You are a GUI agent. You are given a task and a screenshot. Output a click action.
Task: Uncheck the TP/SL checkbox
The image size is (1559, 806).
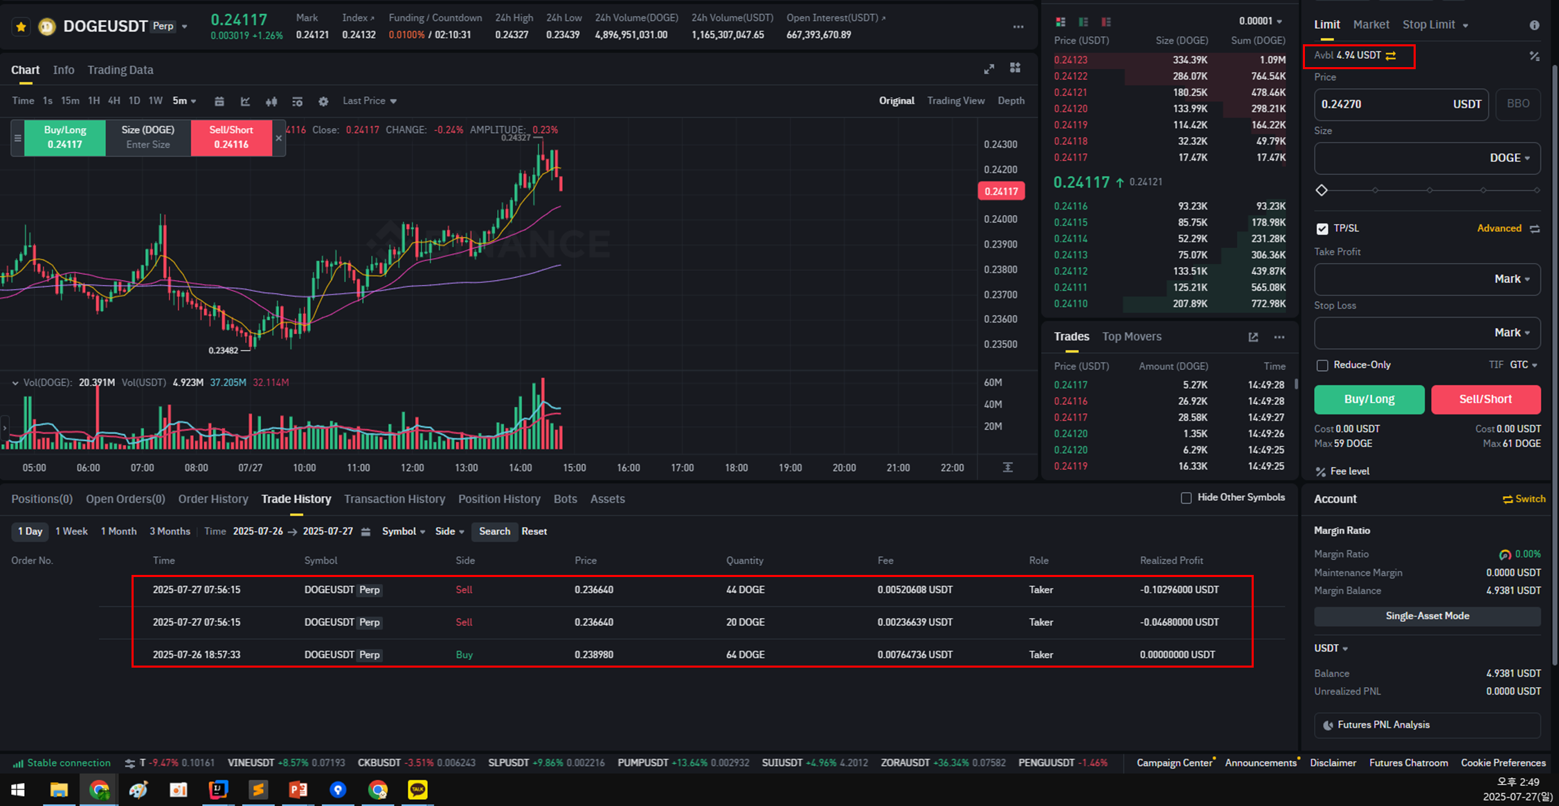[1322, 228]
